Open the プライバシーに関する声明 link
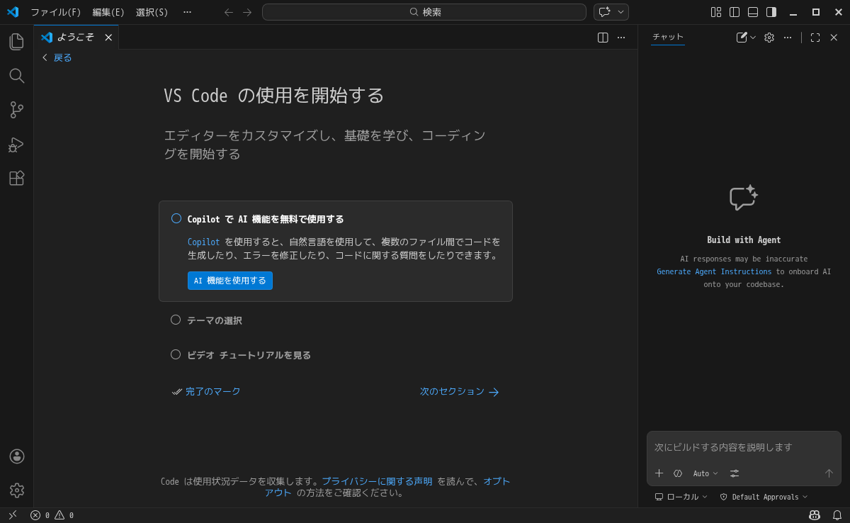 point(377,481)
